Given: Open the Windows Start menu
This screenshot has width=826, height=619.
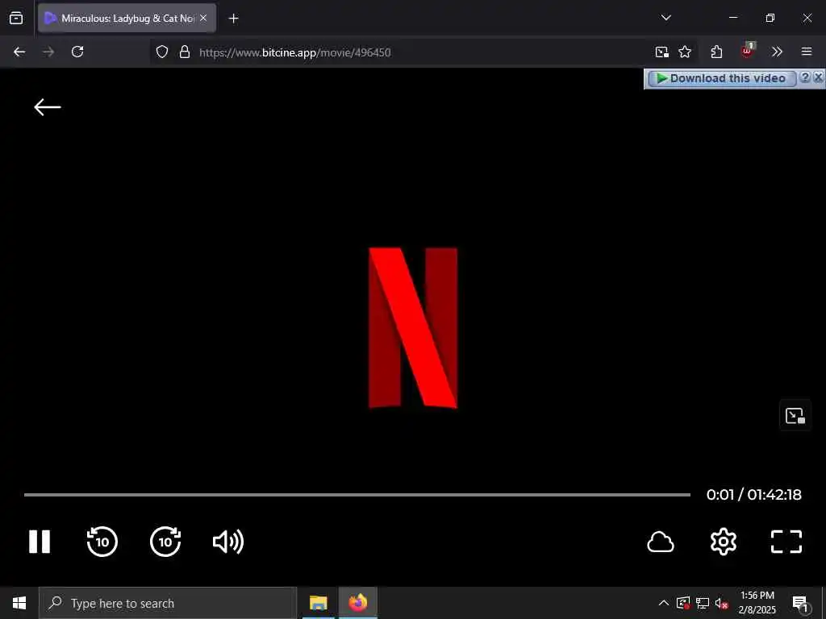Looking at the screenshot, I should [19, 603].
